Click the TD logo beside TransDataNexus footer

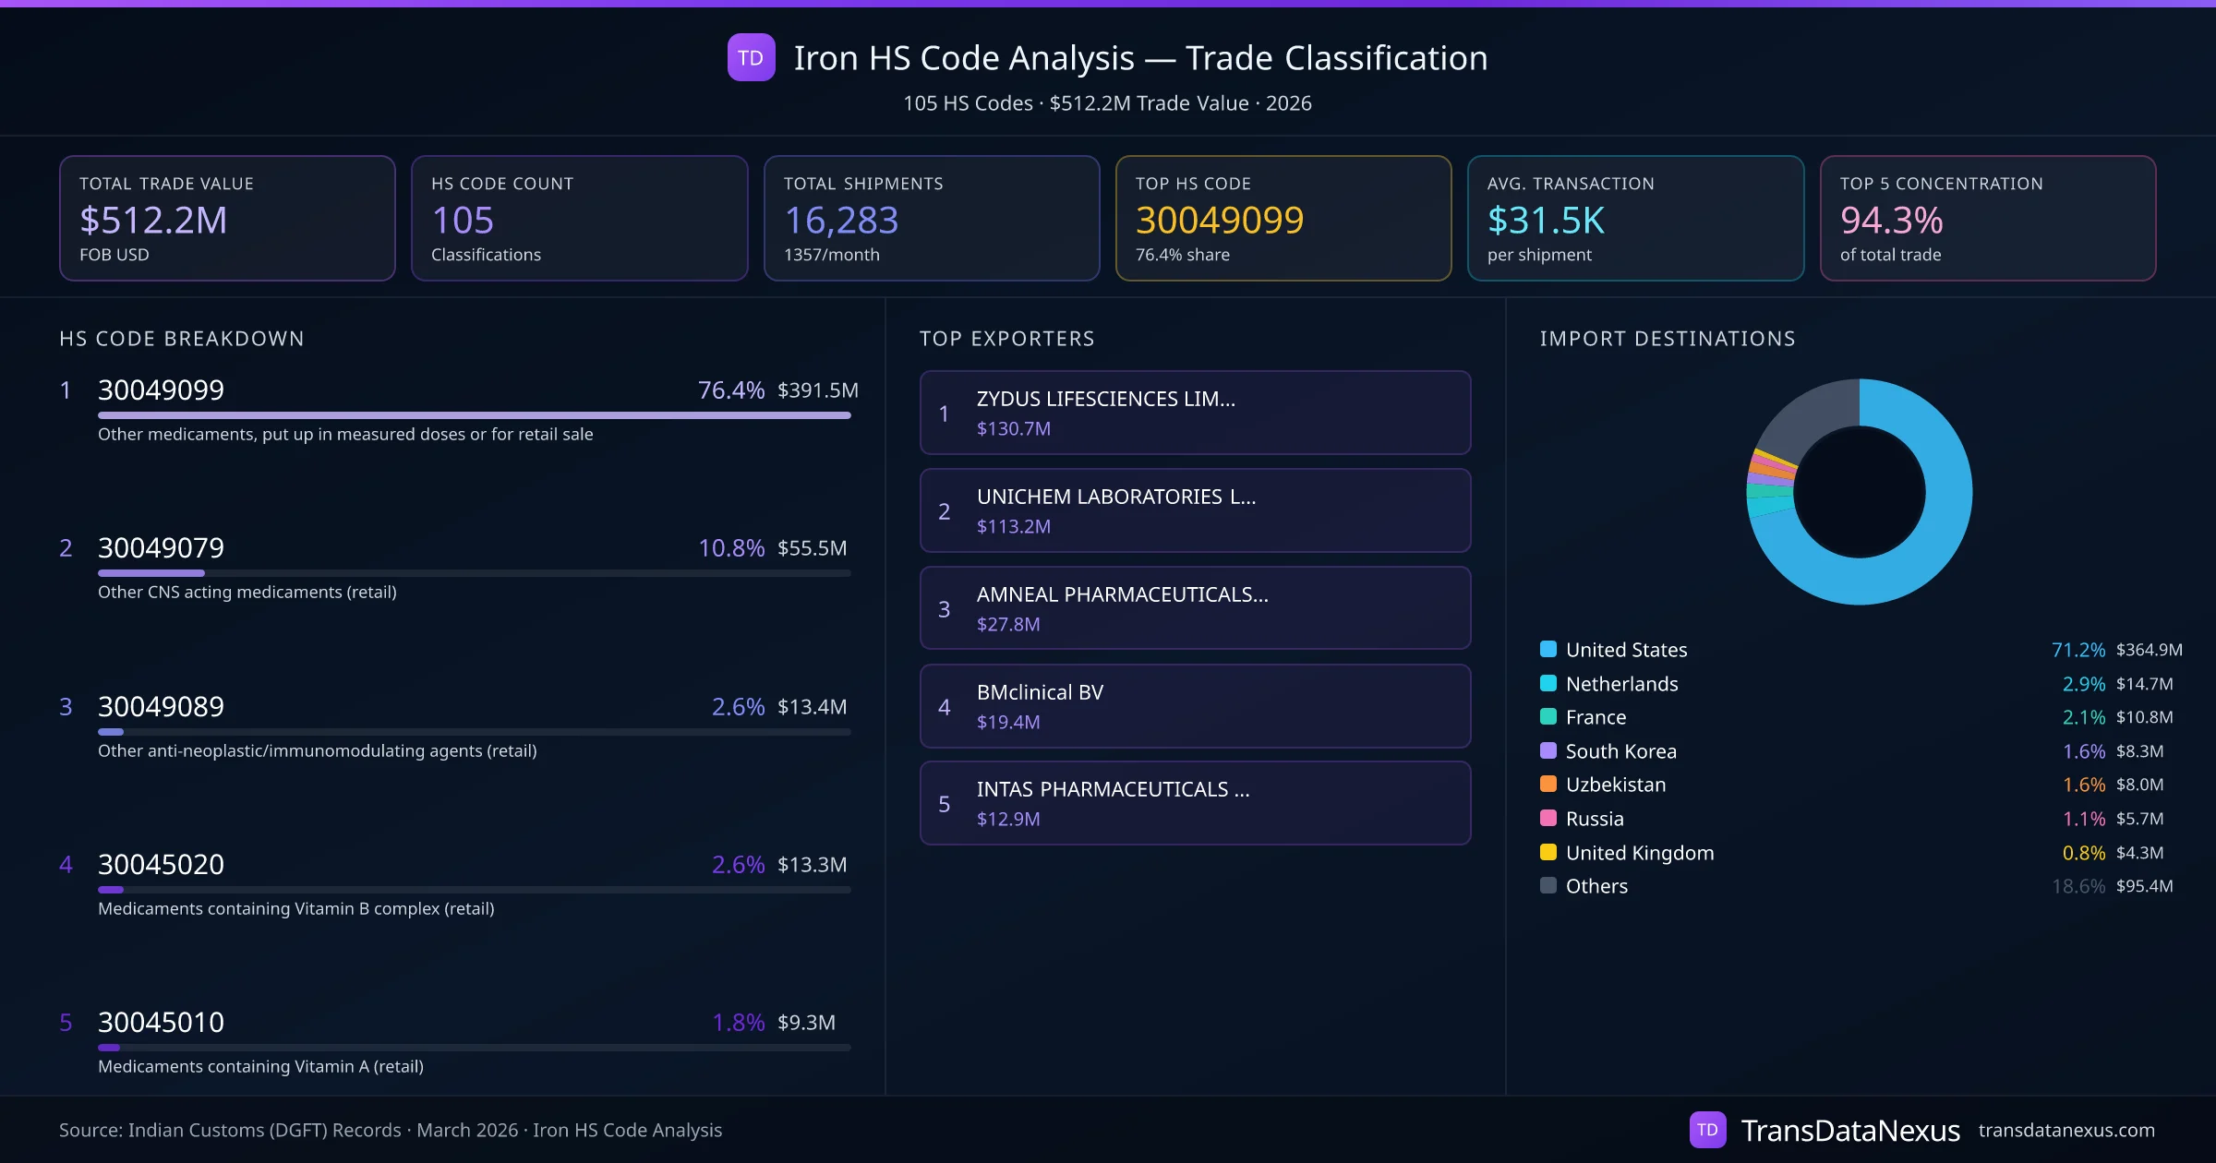coord(1707,1130)
